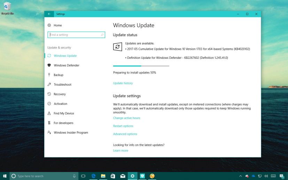Open the touch keyboard tray icon

[273, 176]
